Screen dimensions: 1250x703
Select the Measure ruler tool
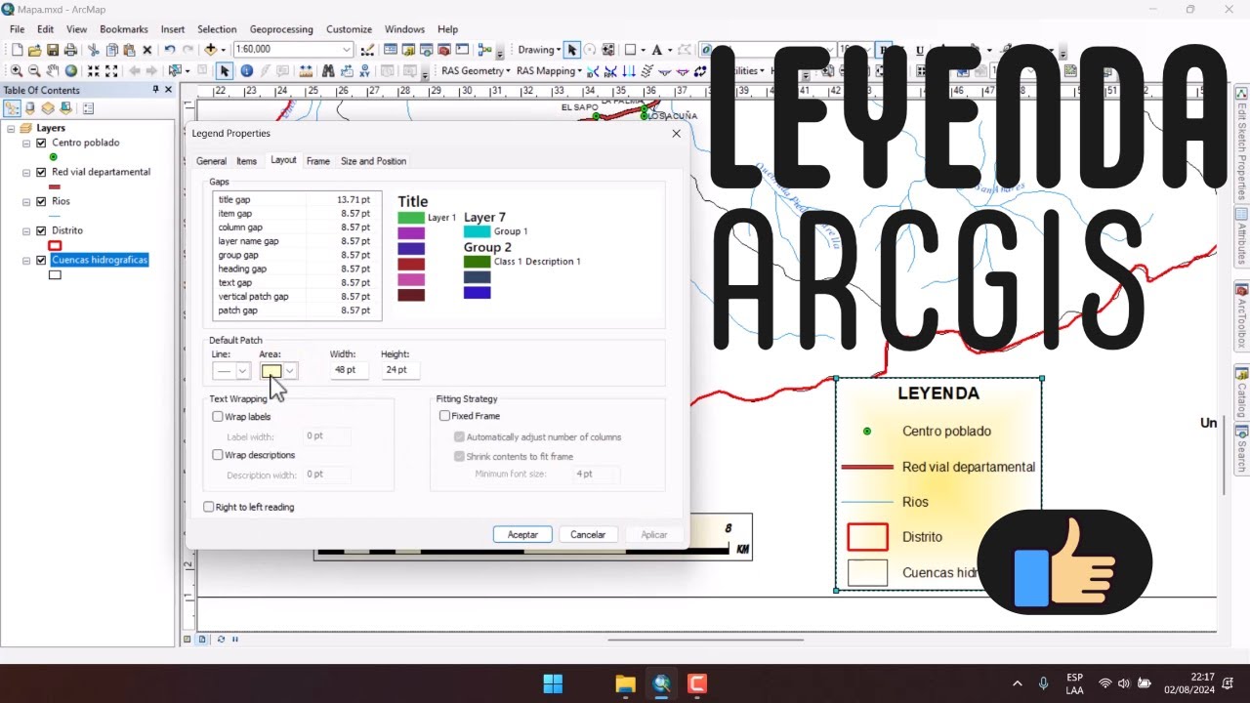coord(307,70)
